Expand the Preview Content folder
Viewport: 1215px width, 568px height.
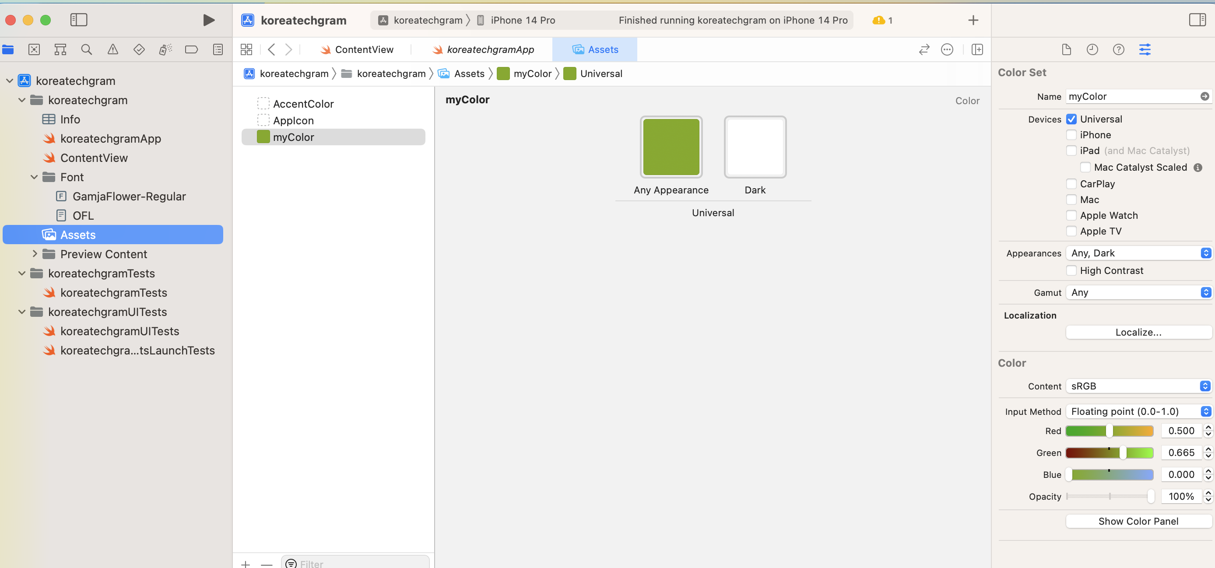coord(34,254)
